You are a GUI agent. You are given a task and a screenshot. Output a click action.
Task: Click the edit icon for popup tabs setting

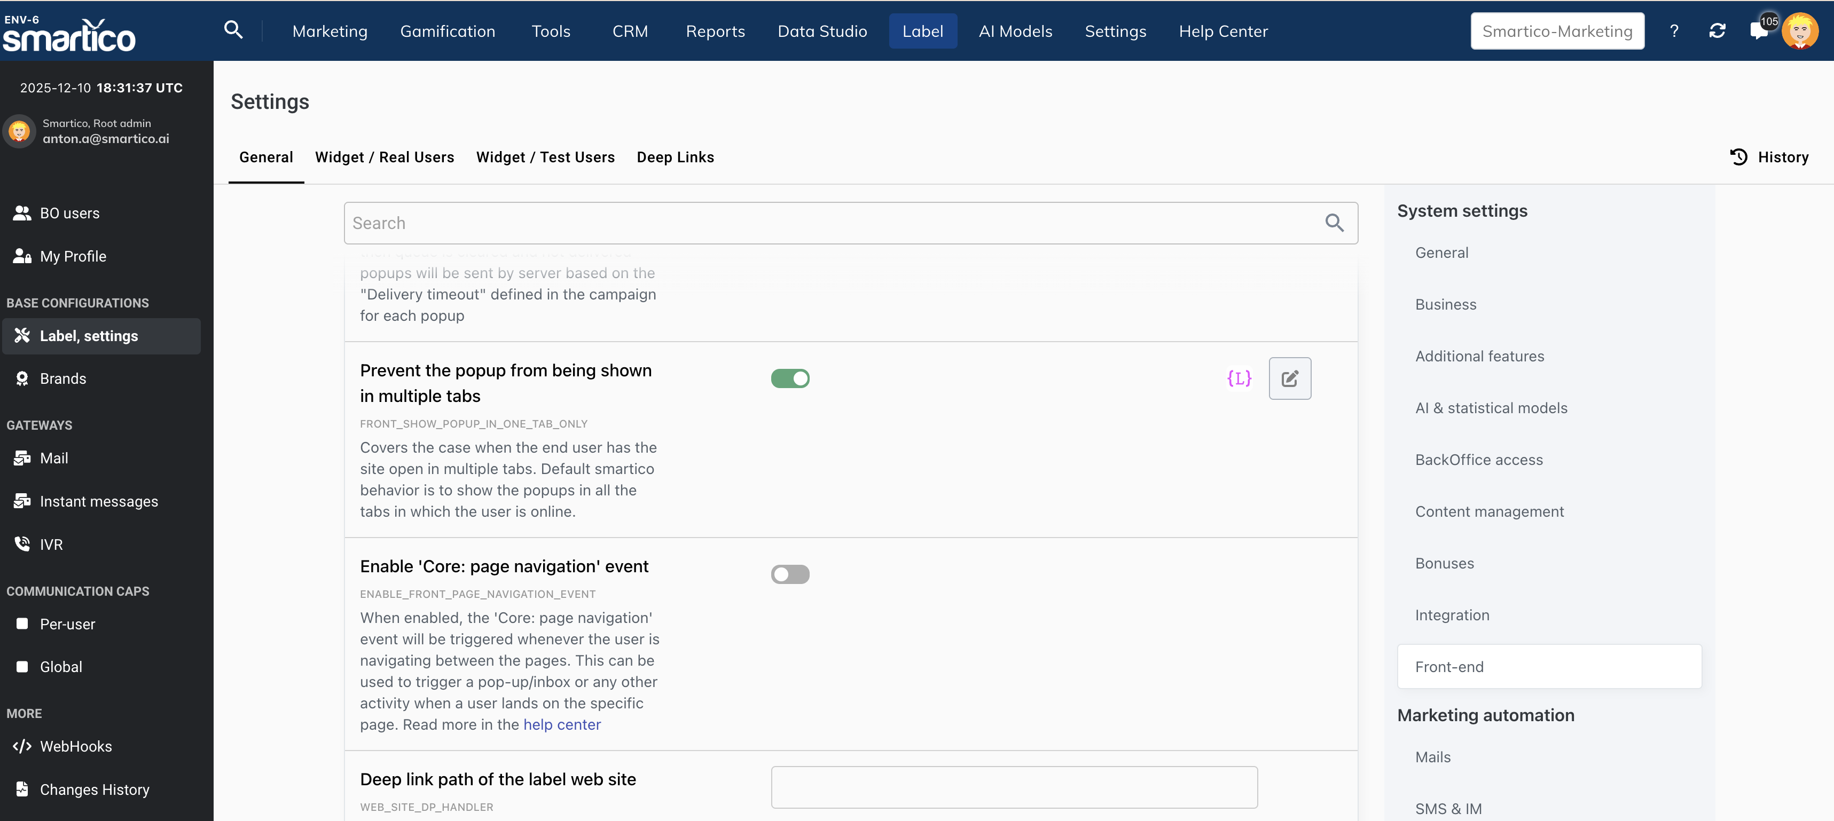coord(1289,378)
